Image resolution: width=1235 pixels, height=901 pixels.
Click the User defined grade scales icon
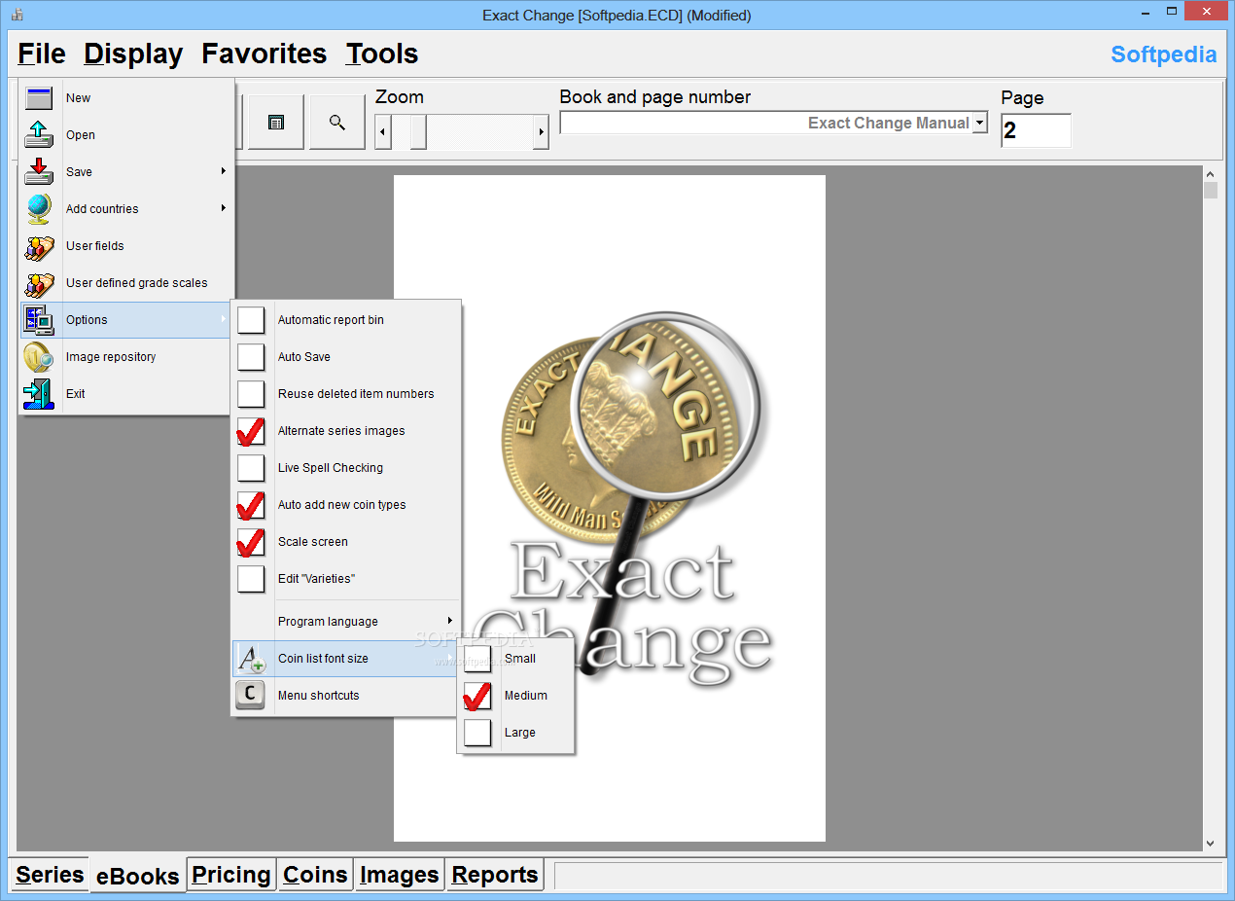click(x=39, y=283)
